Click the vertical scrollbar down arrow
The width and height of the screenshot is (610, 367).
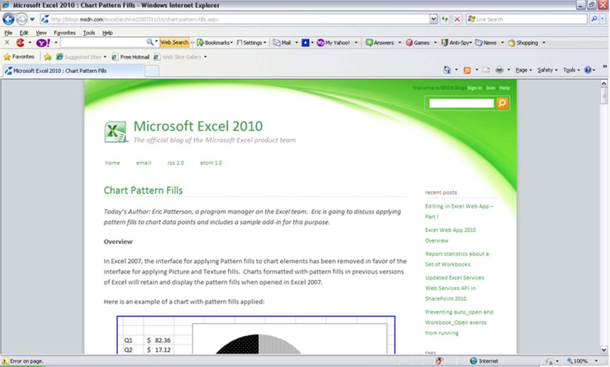[604, 350]
